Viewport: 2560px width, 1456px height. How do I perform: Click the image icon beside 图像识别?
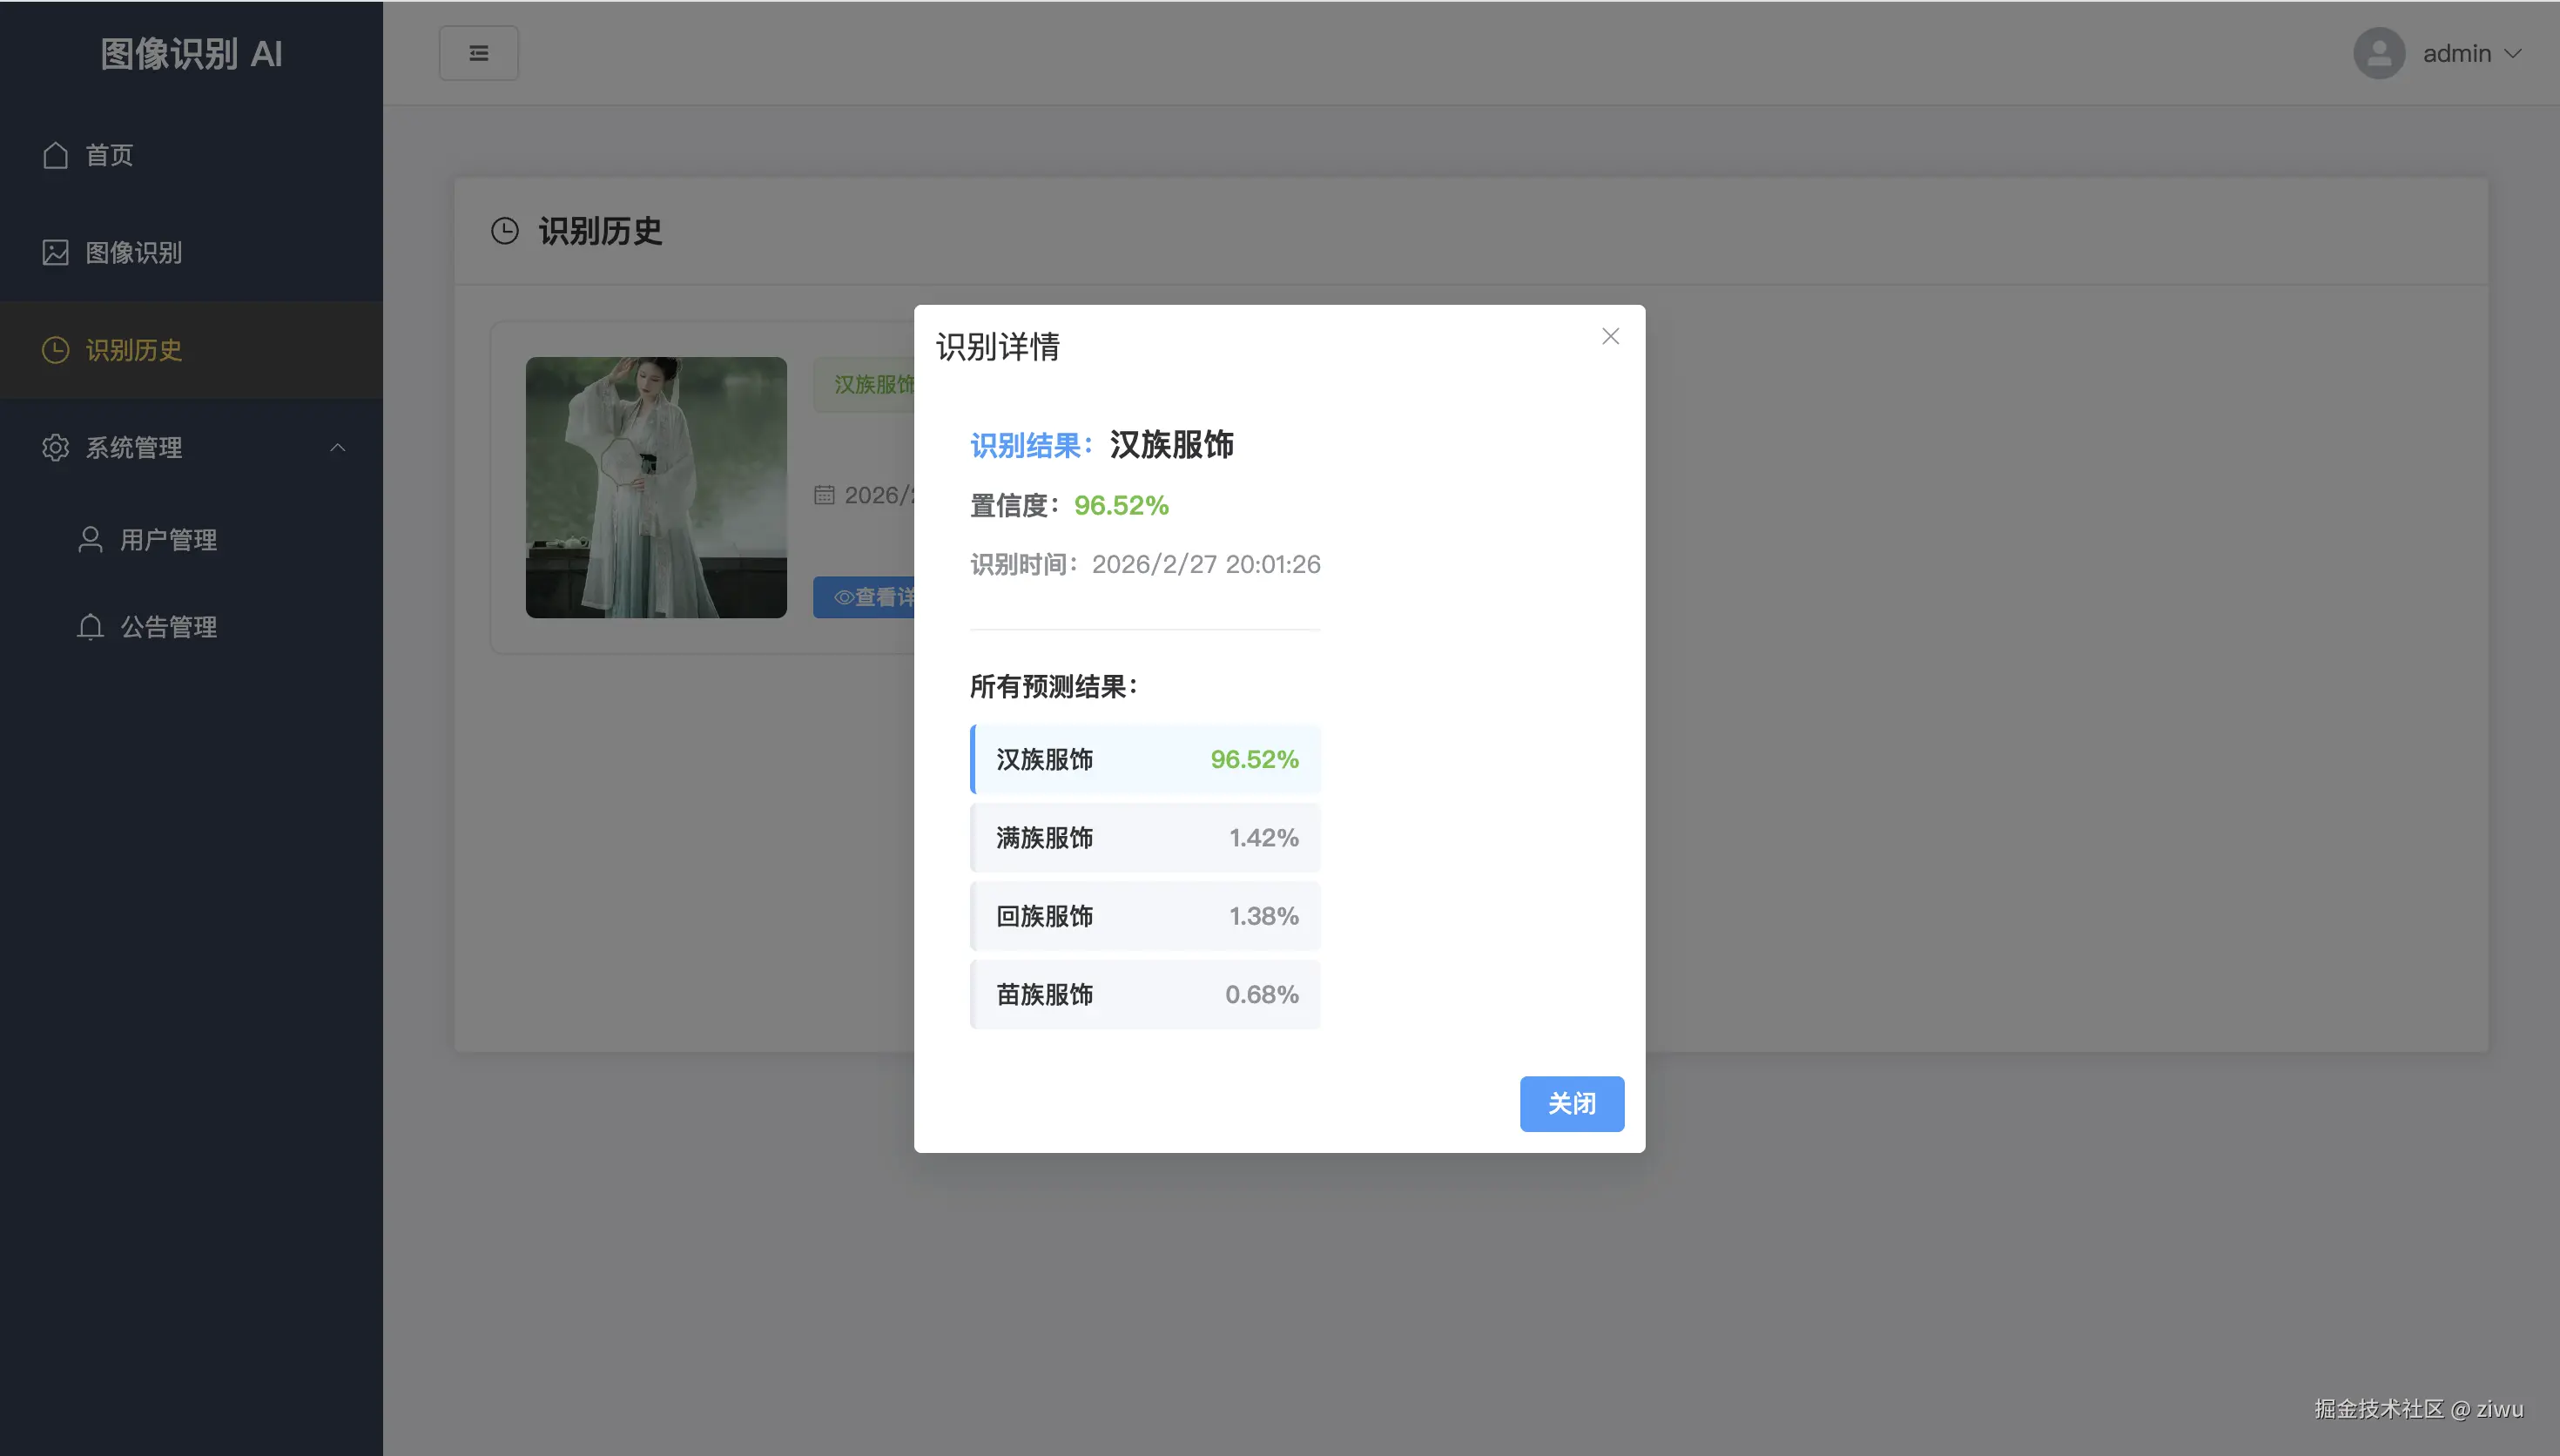(55, 253)
